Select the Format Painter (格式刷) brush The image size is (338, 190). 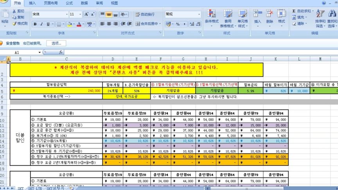tap(14, 23)
